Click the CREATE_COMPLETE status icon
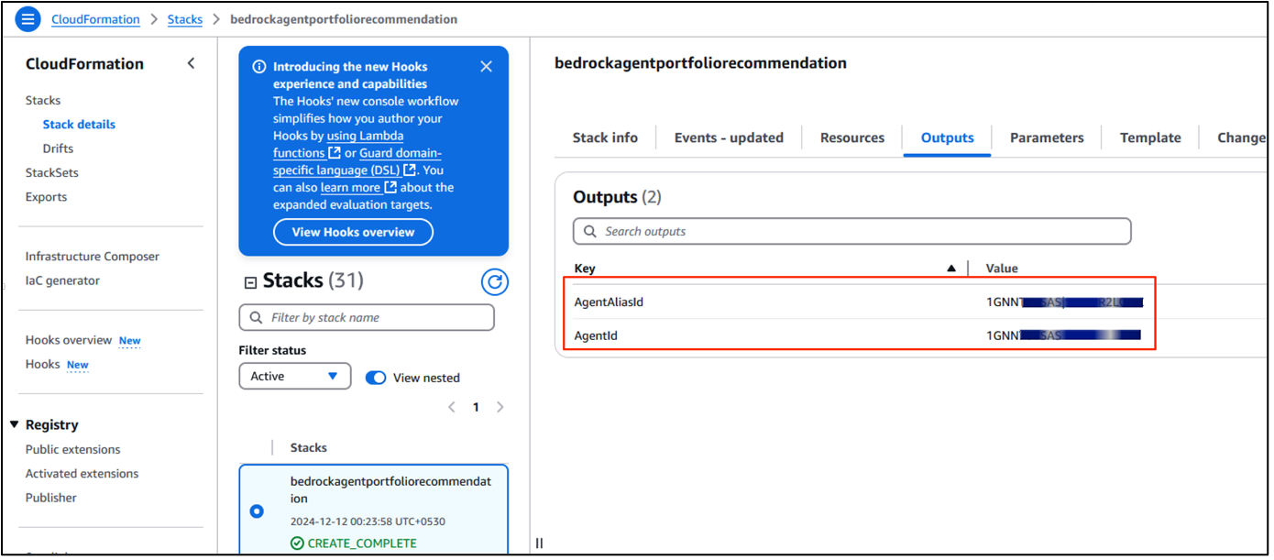Screen dimensions: 1274x560 click(297, 544)
